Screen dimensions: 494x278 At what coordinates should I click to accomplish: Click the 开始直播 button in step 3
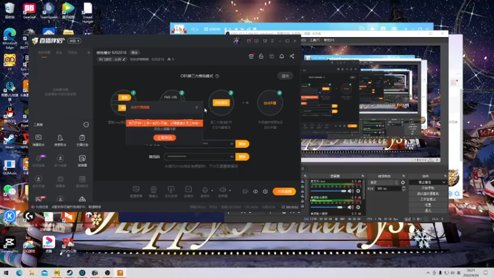click(222, 103)
